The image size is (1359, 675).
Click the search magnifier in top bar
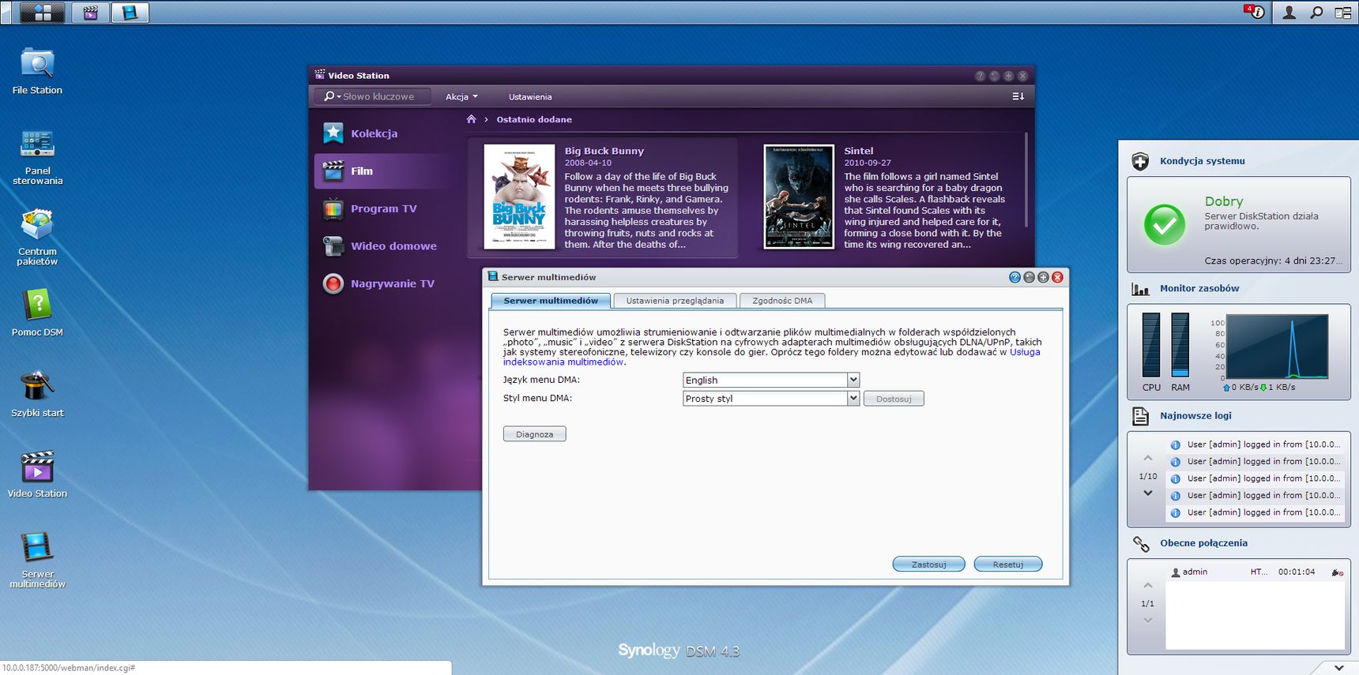(1316, 13)
